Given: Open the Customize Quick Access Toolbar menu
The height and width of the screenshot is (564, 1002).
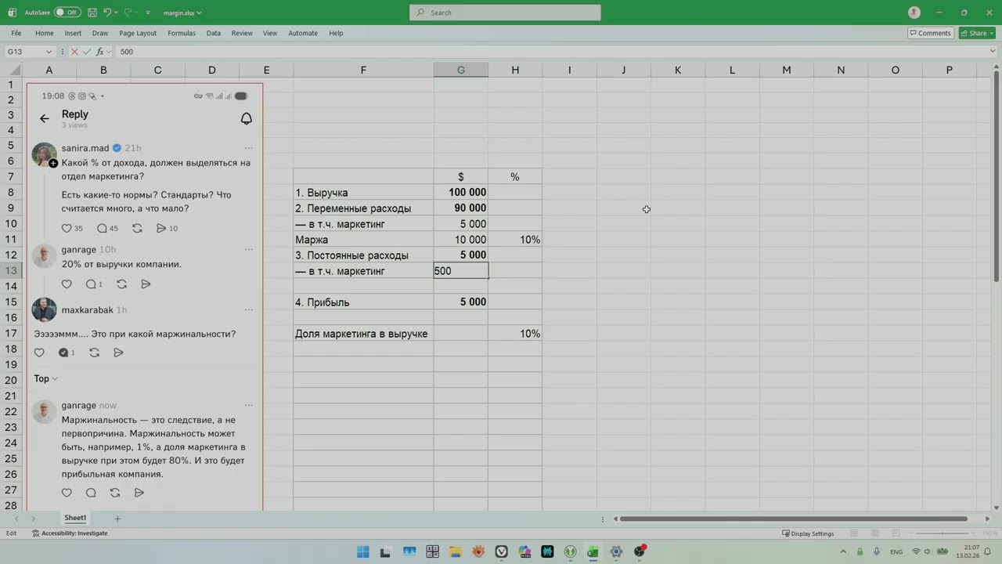Looking at the screenshot, I should pyautogui.click(x=148, y=13).
